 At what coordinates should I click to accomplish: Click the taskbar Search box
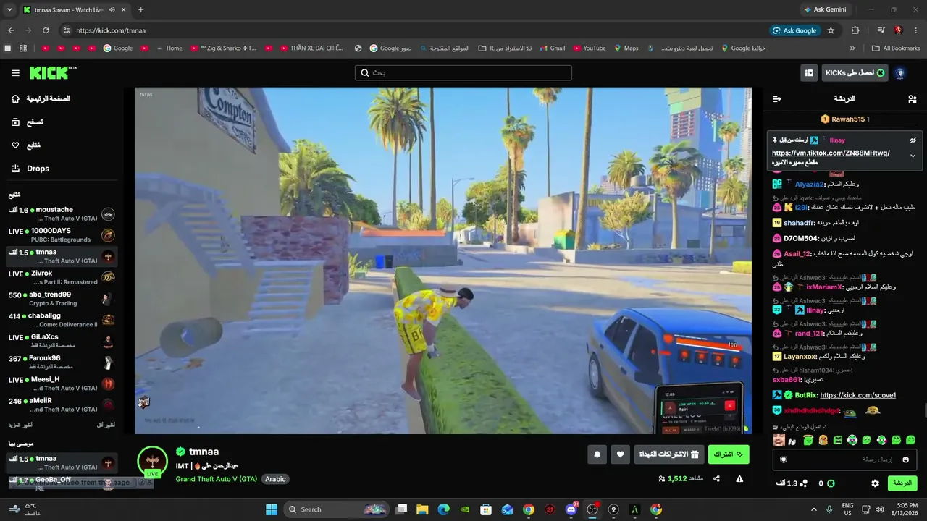tap(337, 509)
